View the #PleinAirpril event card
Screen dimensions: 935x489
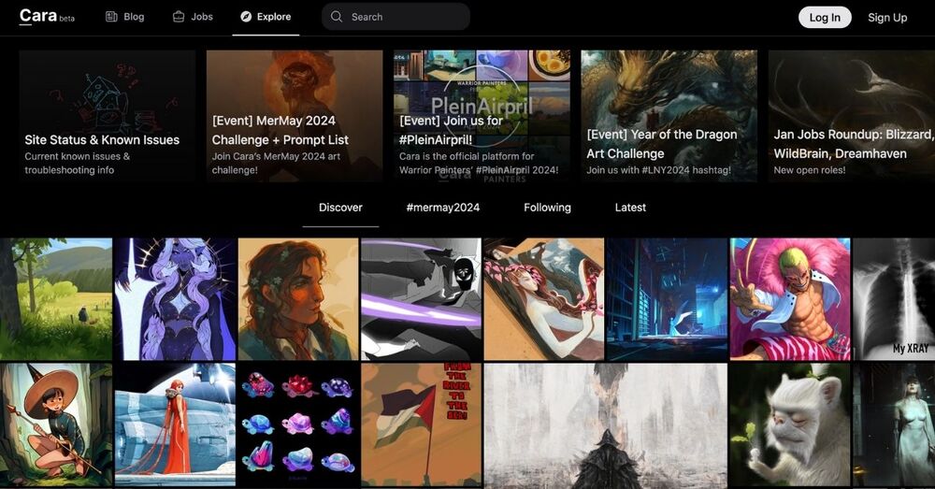click(482, 116)
